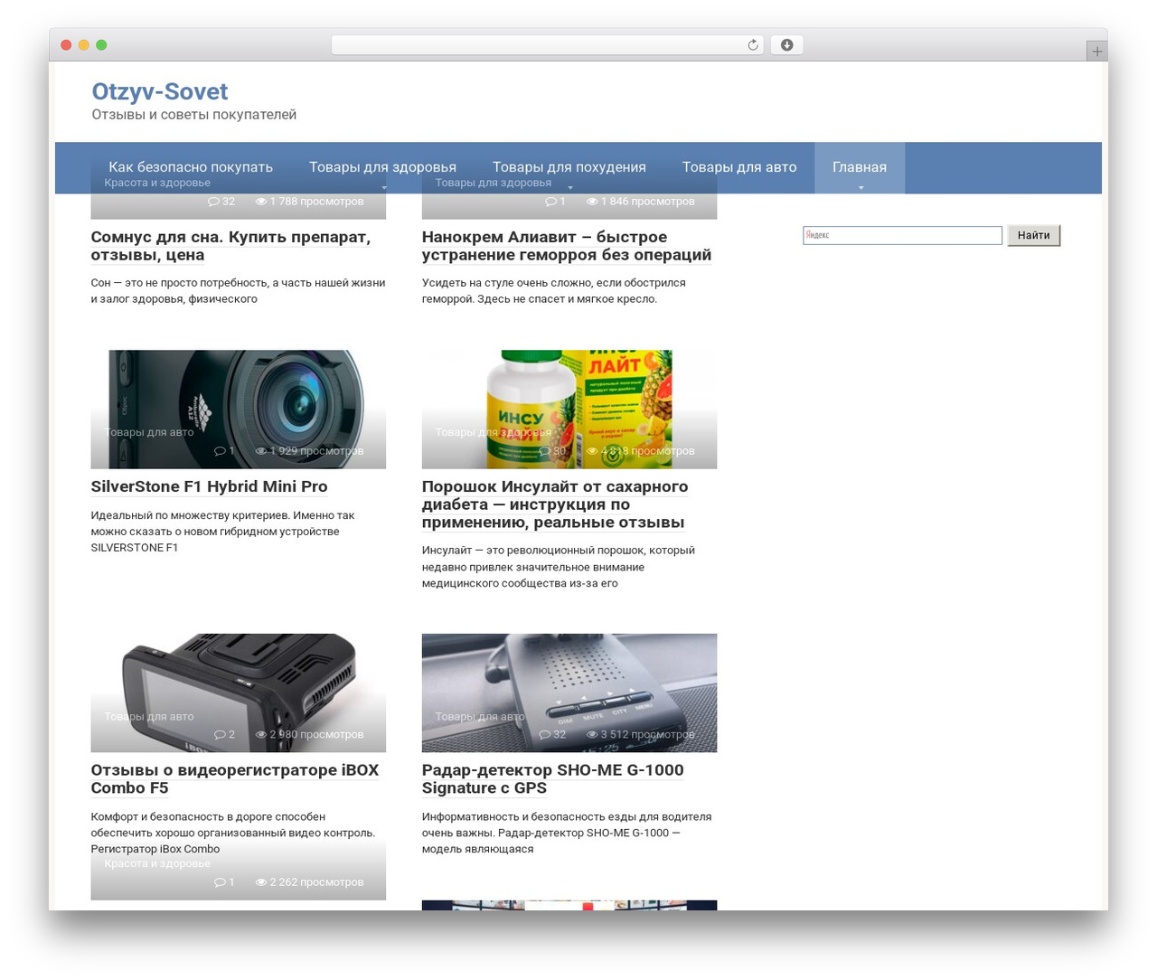
Task: Click views eye icon showing 1 929 просмотров
Action: (x=261, y=451)
